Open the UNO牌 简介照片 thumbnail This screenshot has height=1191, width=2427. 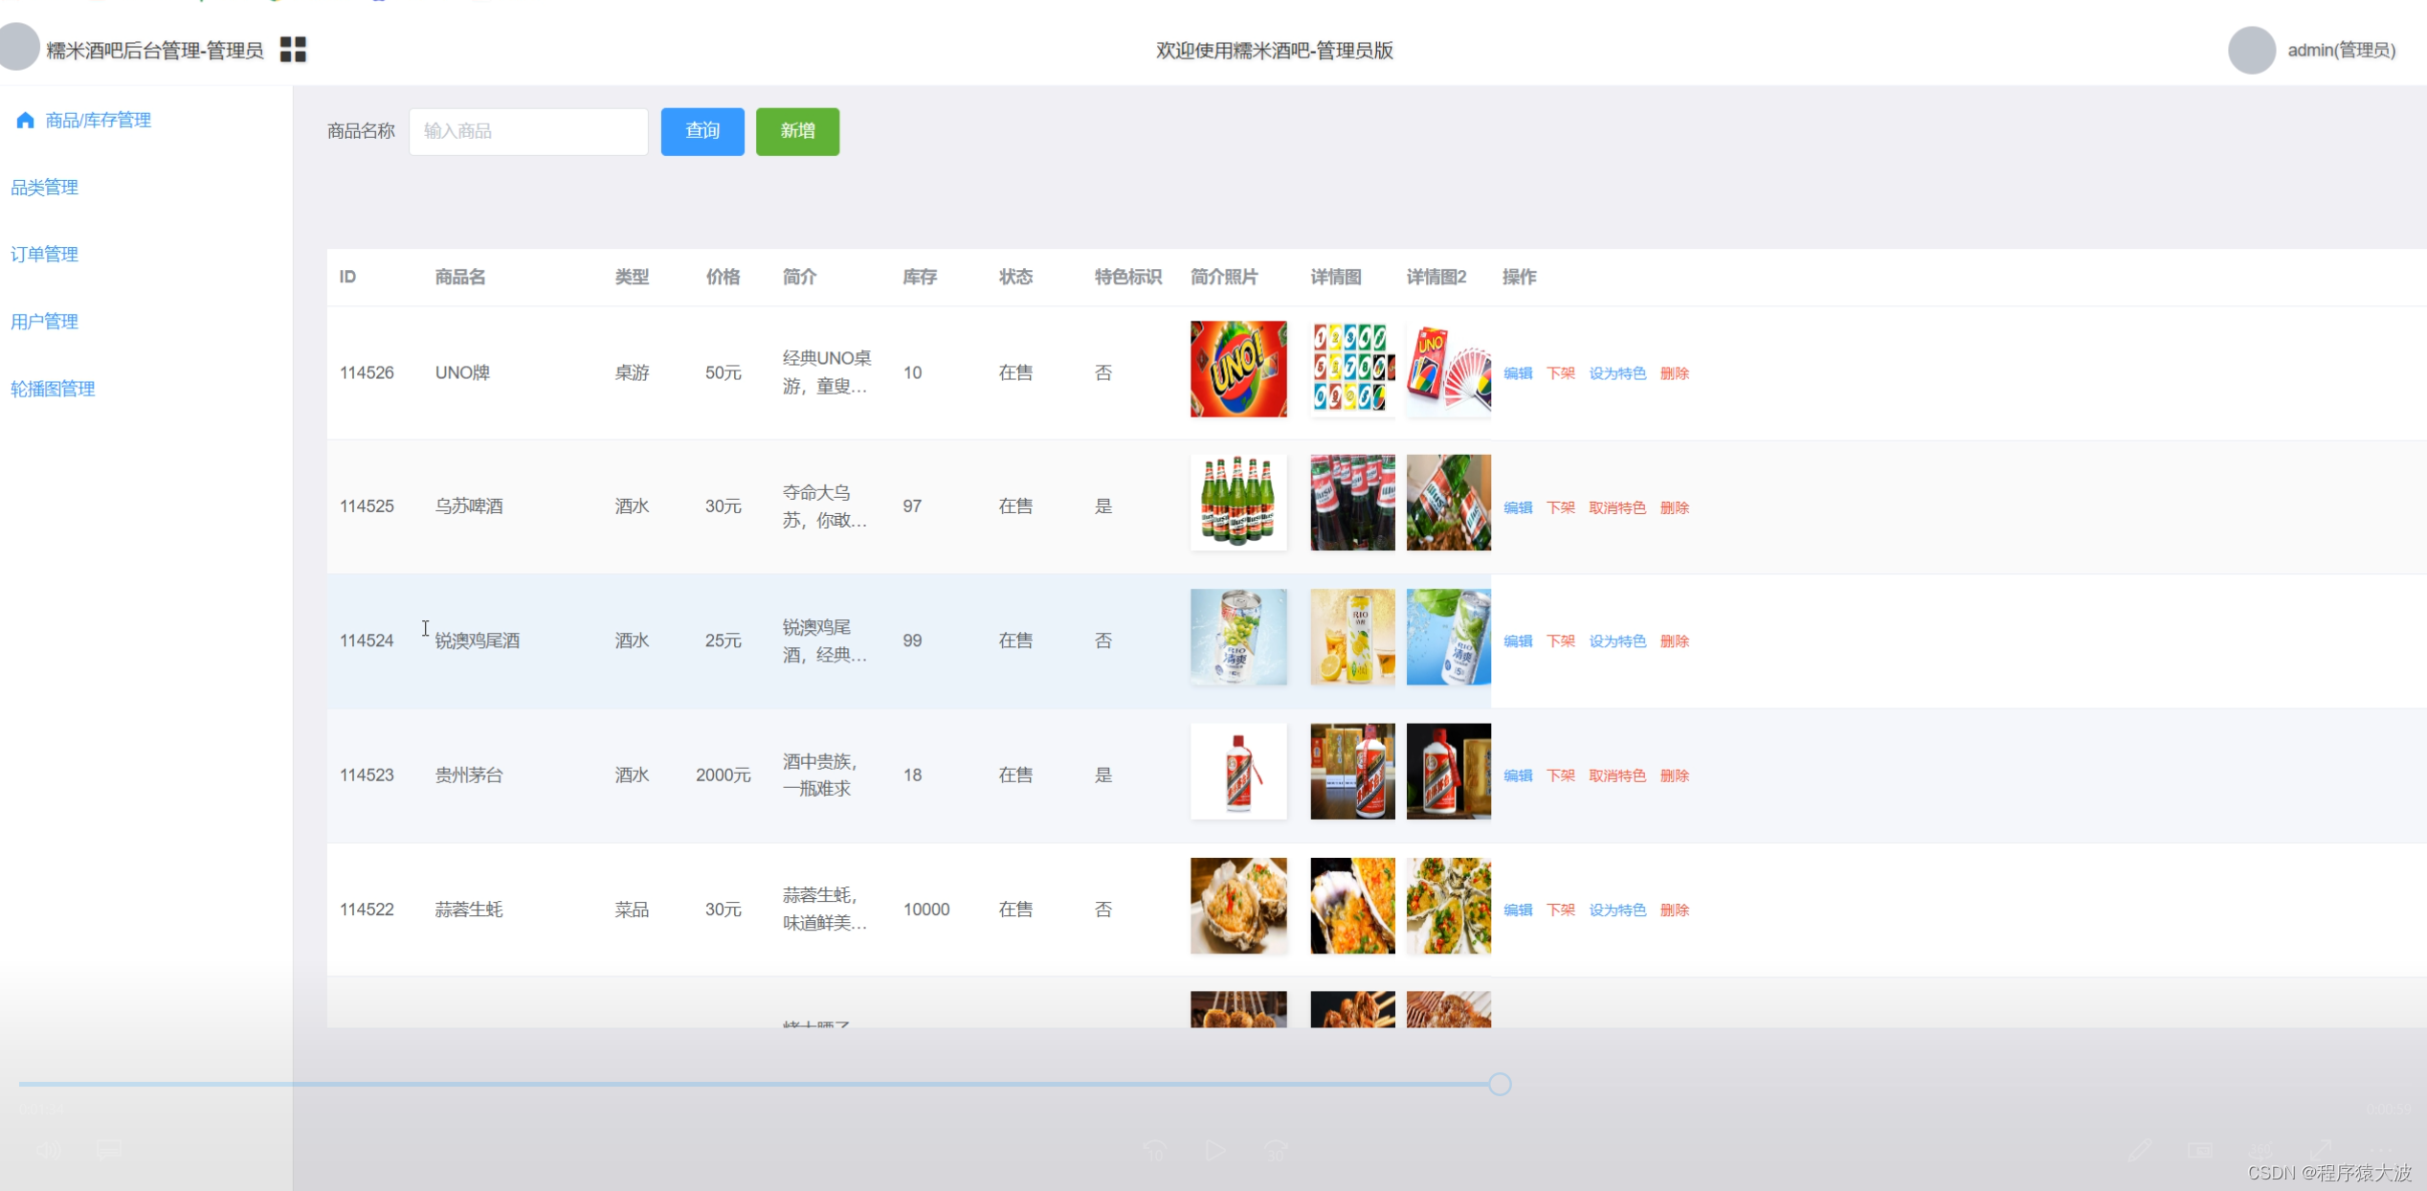[1238, 369]
